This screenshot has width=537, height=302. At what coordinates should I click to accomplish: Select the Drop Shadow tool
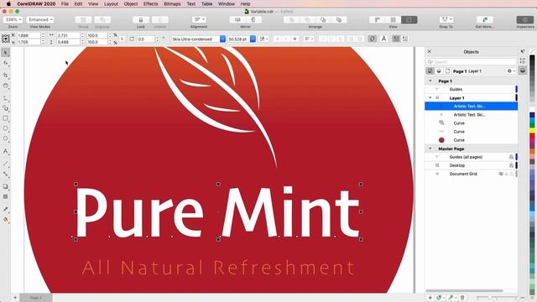(5, 186)
